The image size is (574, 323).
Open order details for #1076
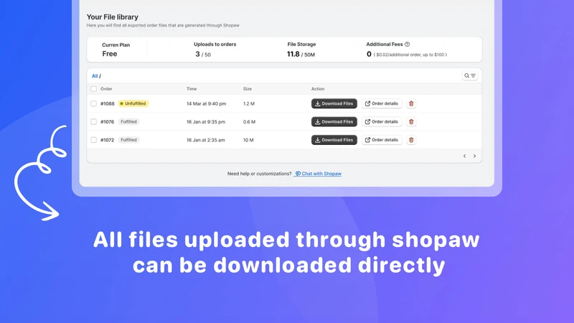point(382,121)
